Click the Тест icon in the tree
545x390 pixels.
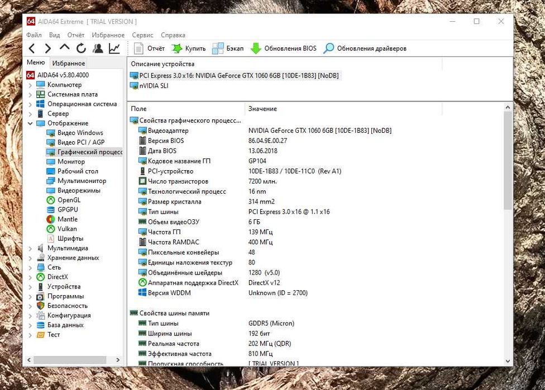41,335
